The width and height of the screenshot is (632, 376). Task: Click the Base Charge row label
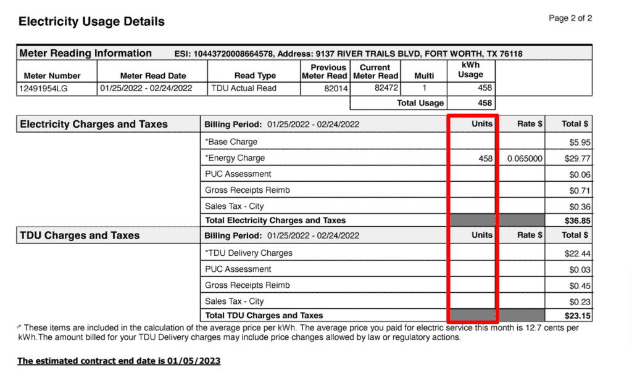[231, 142]
